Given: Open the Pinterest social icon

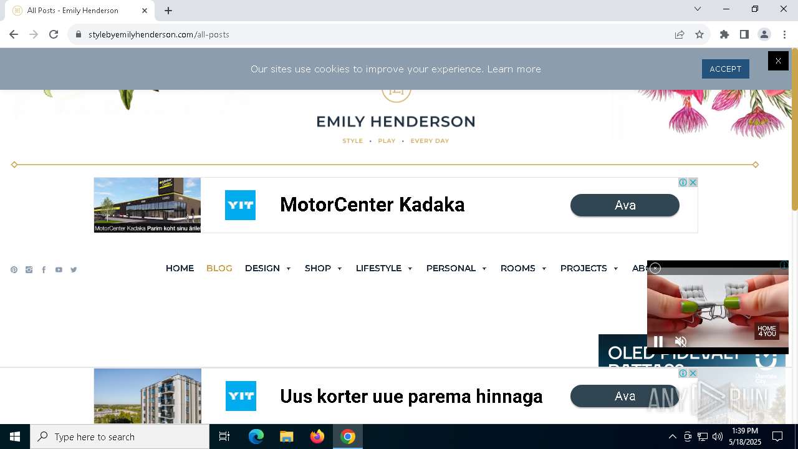Looking at the screenshot, I should 14,270.
